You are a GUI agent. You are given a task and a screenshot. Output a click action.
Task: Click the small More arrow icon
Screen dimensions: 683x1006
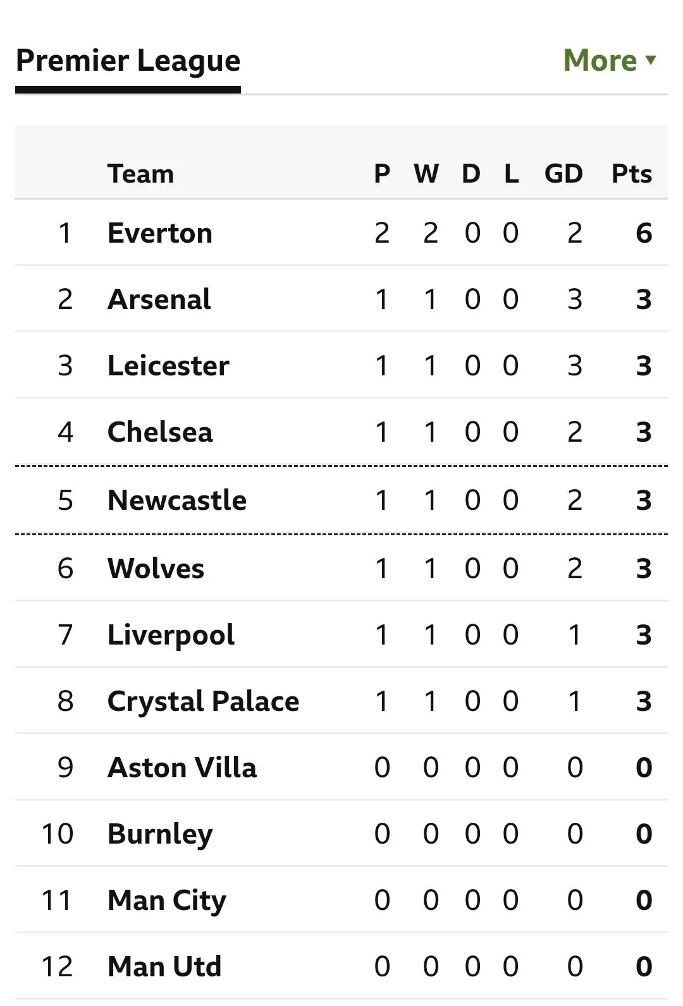click(x=651, y=61)
